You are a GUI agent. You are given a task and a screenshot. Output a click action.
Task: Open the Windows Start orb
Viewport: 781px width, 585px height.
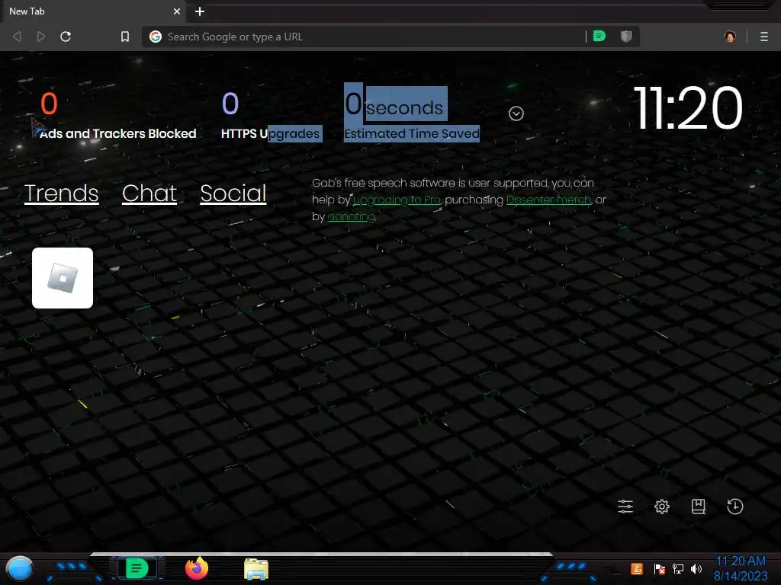(20, 569)
